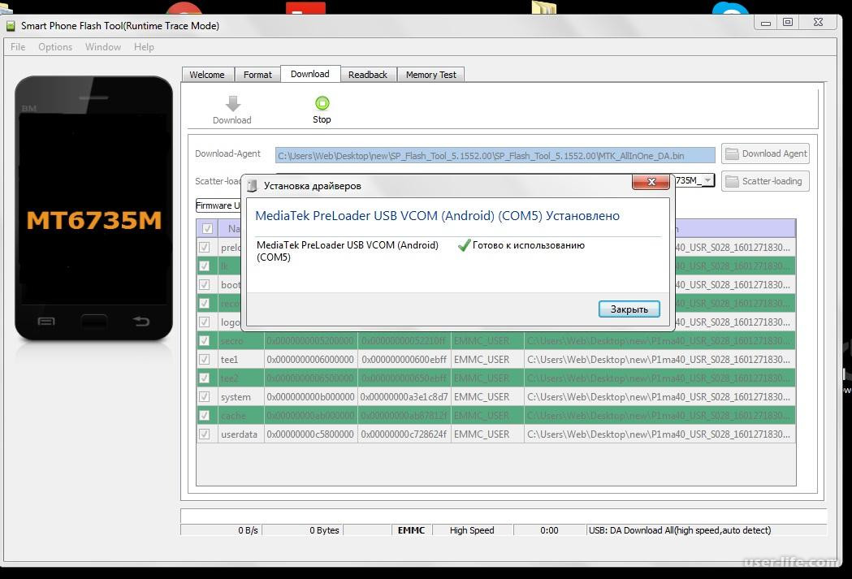
Task: Open the Memory Test tab
Action: 431,75
